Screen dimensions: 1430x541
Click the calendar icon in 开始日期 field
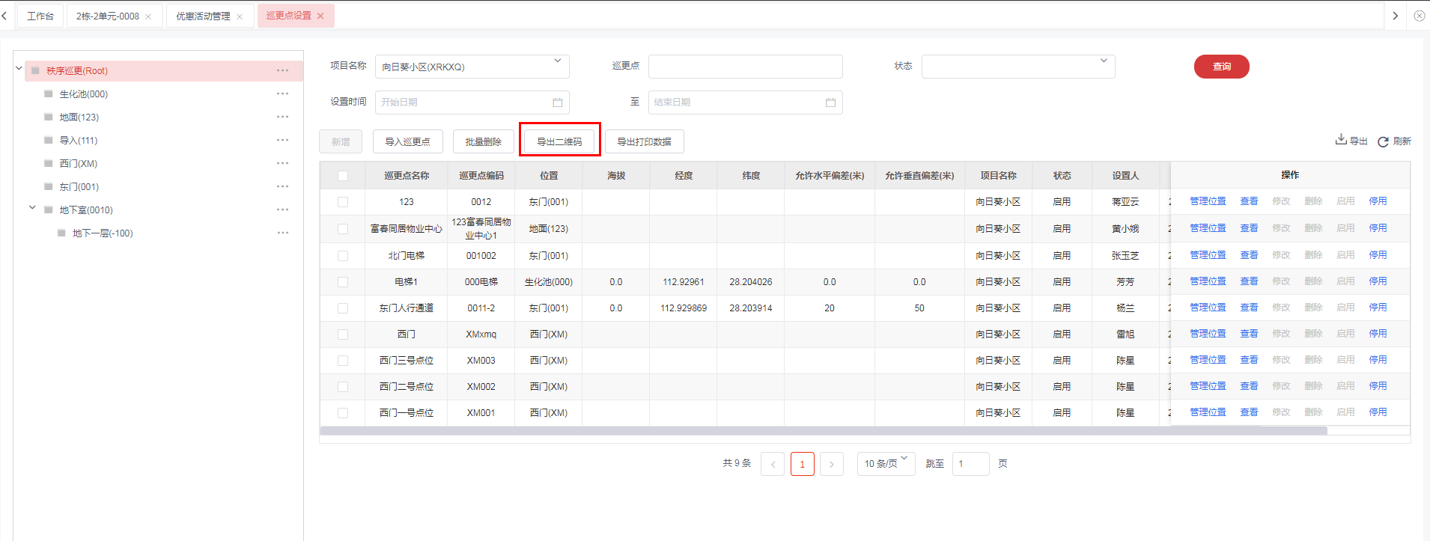click(x=557, y=103)
